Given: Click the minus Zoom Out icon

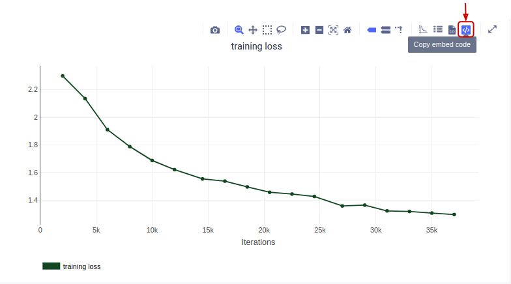Looking at the screenshot, I should point(319,30).
